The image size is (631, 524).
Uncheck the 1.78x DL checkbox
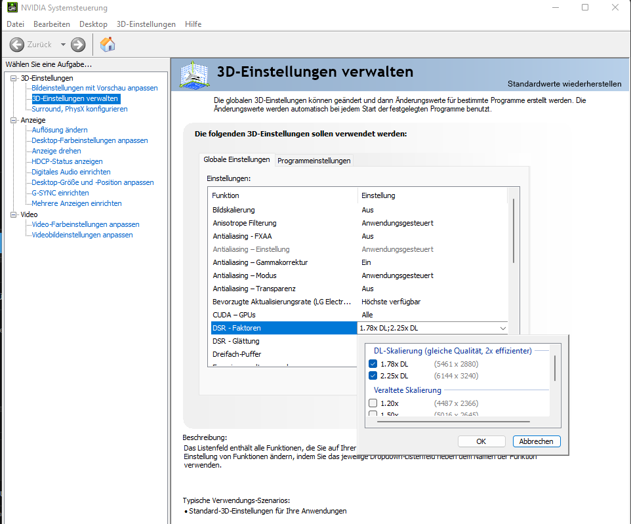[x=373, y=364]
